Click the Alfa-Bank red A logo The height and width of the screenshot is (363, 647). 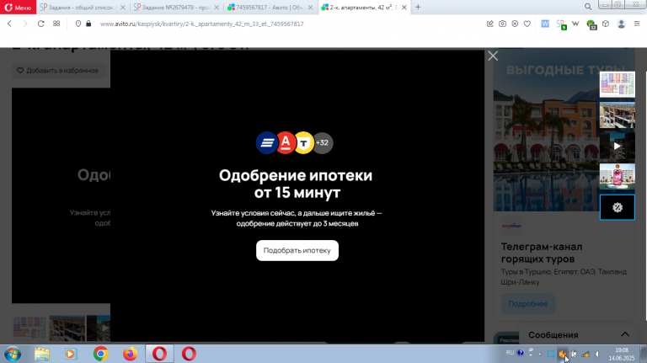pyautogui.click(x=286, y=142)
